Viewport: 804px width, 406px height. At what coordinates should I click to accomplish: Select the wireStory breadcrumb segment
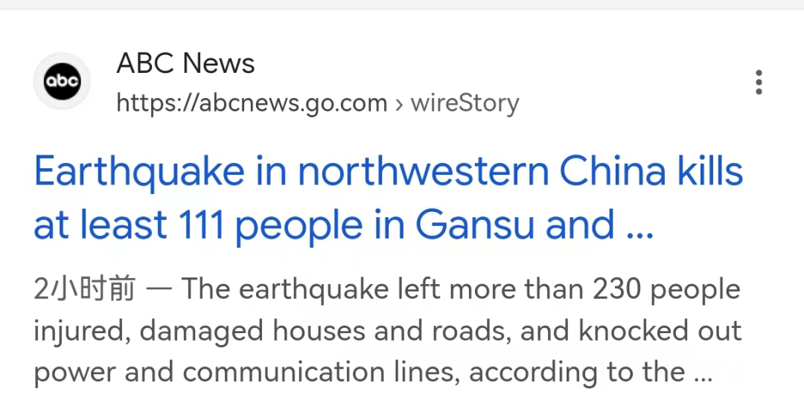point(465,103)
